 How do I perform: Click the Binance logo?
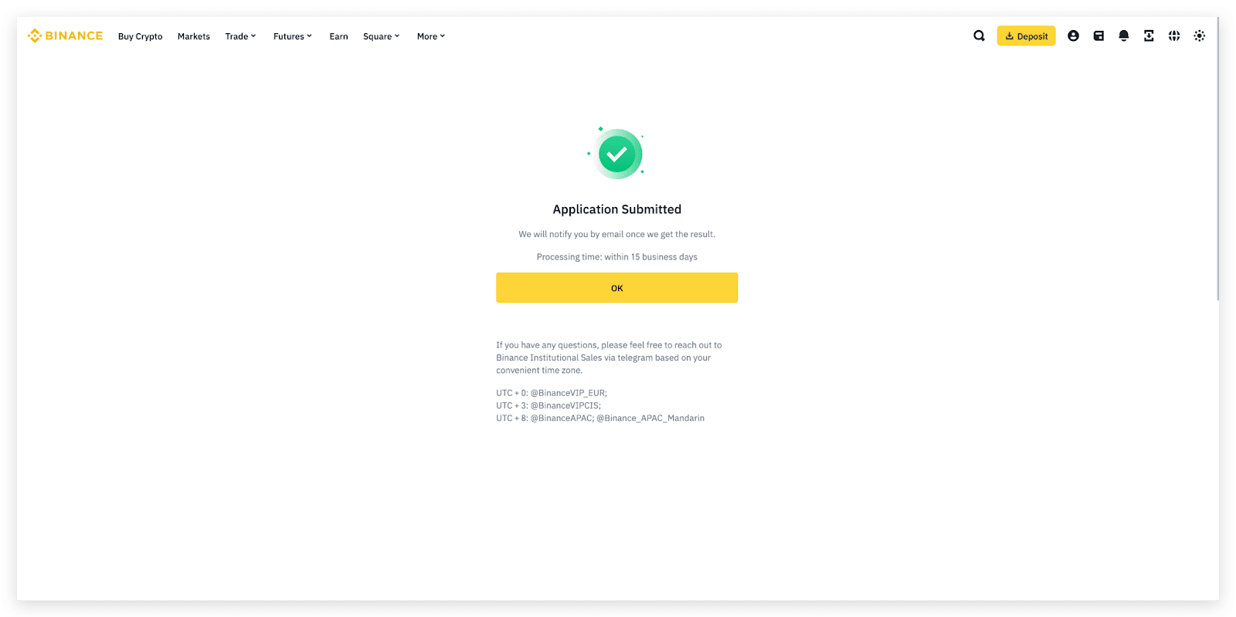point(65,36)
